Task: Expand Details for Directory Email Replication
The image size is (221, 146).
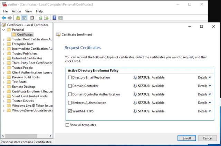Action: (x=204, y=77)
